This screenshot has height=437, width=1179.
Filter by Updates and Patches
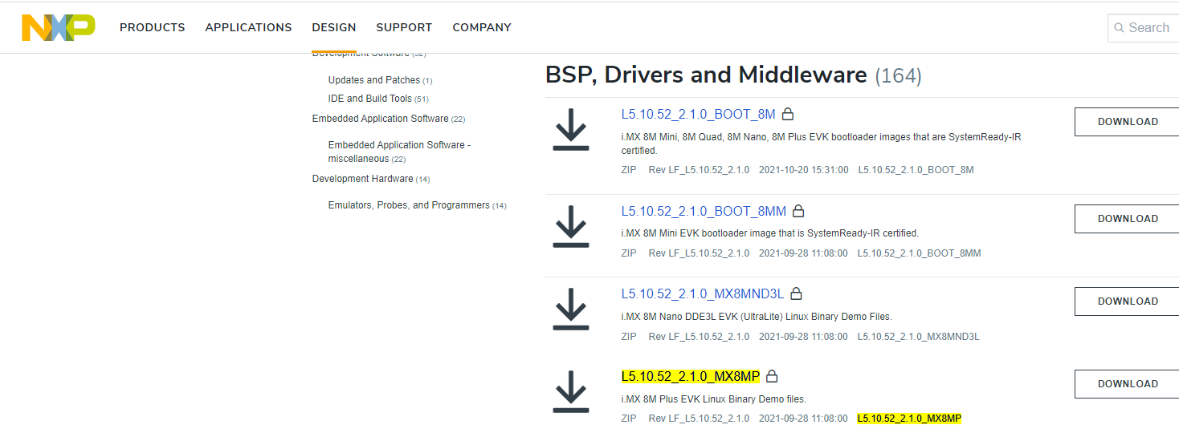pyautogui.click(x=374, y=80)
